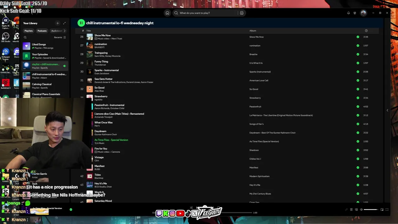Filter library by Audiobooks
This screenshot has height=224, width=398.
click(57, 31)
